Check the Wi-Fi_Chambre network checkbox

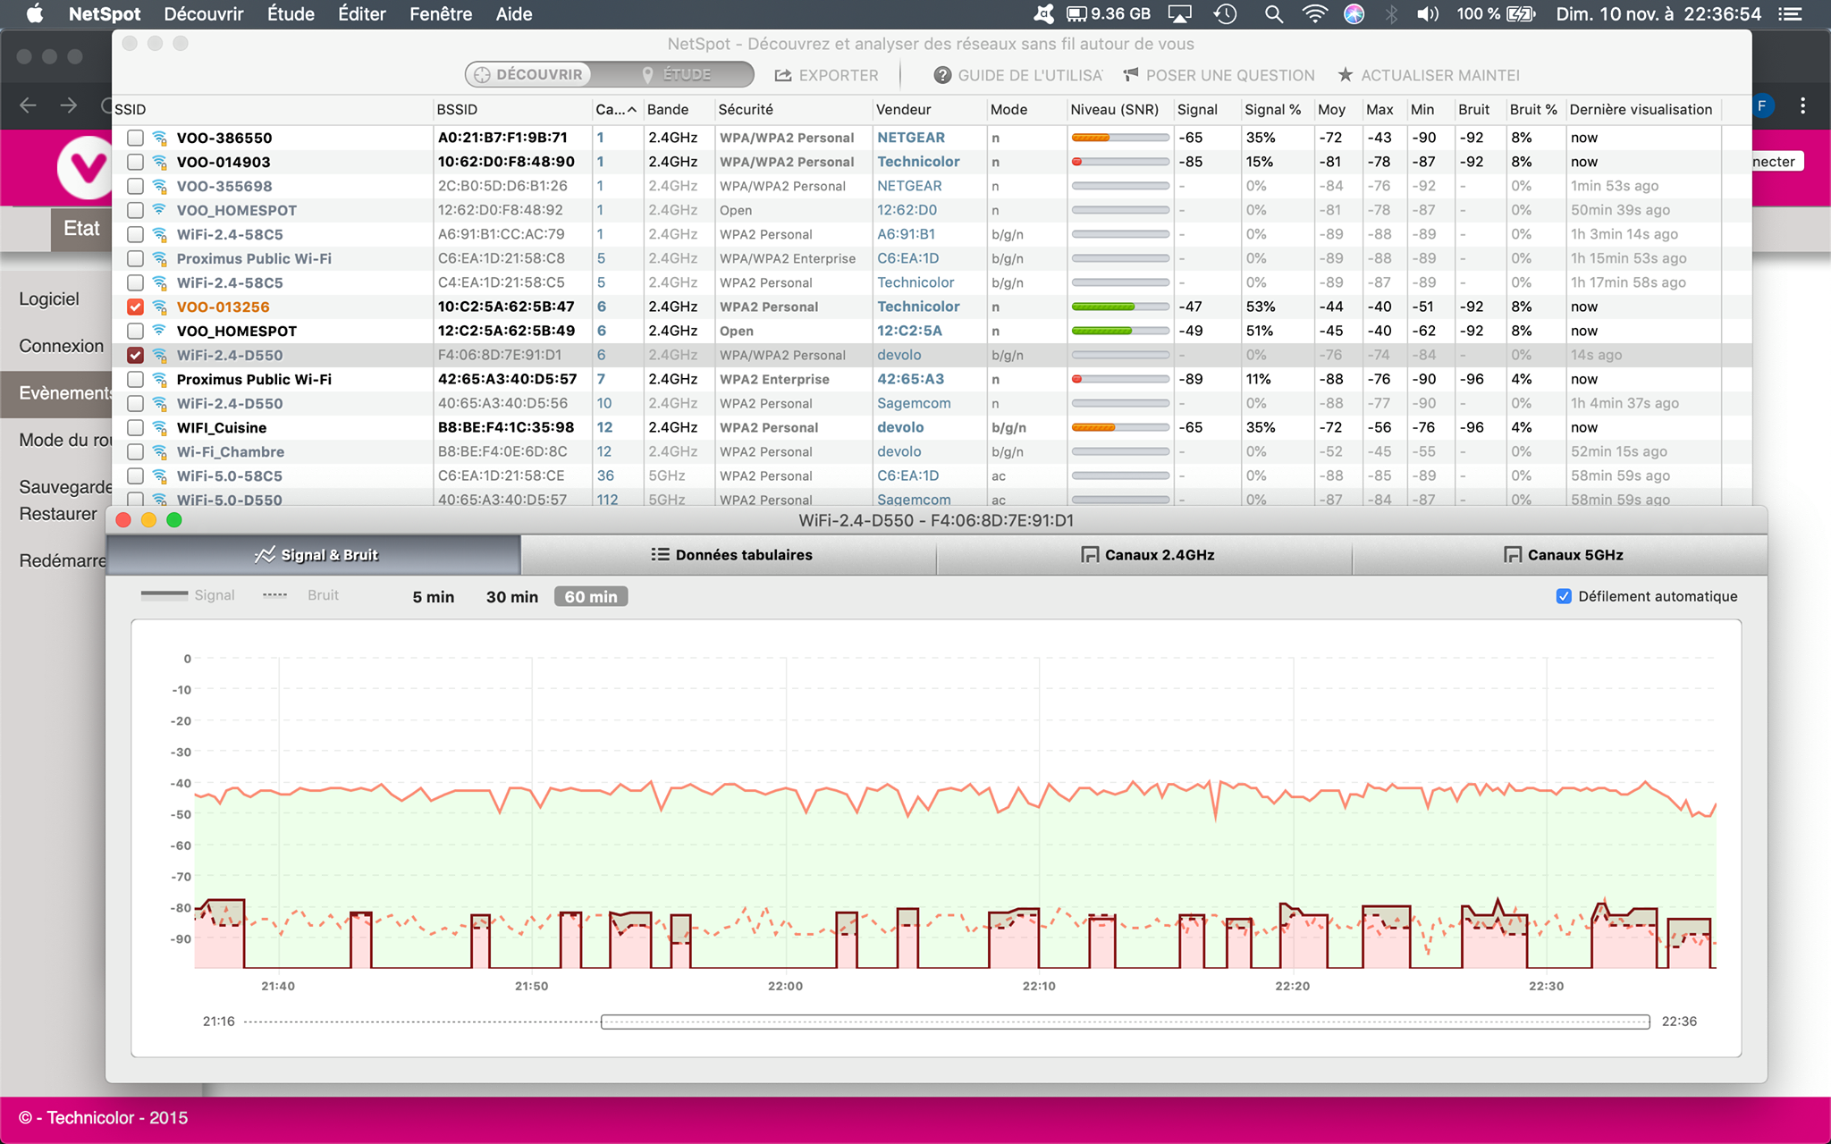click(135, 451)
